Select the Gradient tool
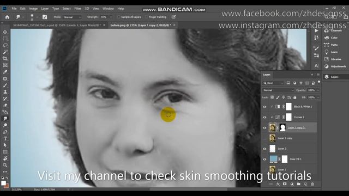Screen dimensions: 349x196 coord(5,112)
